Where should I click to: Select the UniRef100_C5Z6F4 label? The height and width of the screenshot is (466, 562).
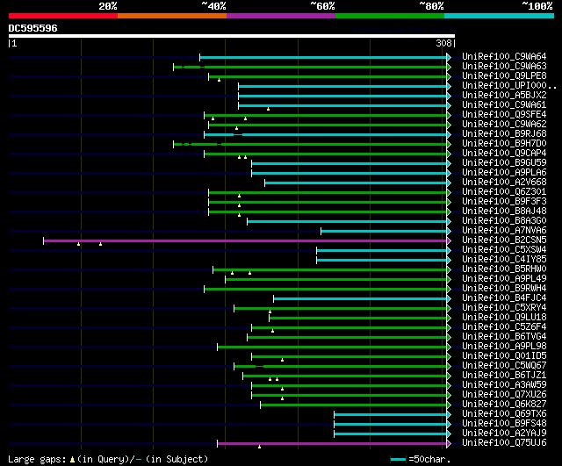(x=504, y=327)
